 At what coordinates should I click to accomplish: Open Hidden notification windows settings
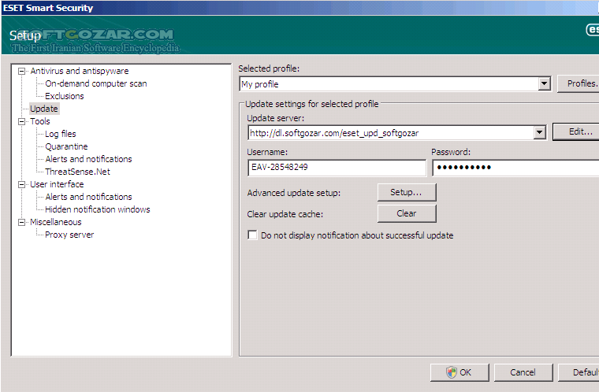tap(98, 209)
